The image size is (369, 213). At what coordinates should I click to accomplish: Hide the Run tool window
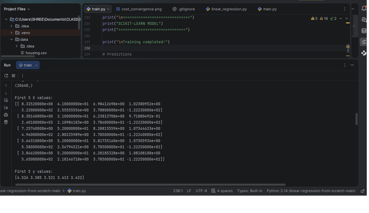click(x=352, y=65)
